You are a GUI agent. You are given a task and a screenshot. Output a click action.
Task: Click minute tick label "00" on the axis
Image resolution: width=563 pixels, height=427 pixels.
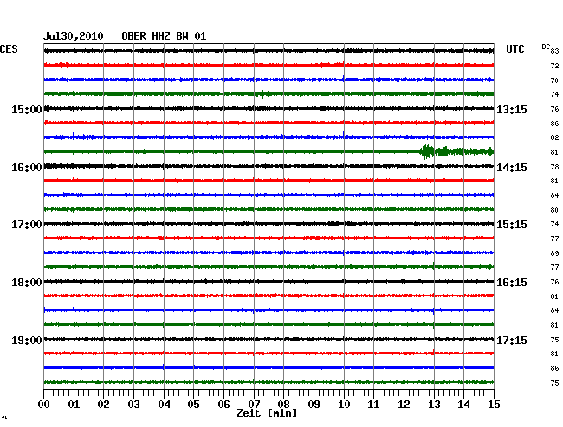click(x=44, y=405)
